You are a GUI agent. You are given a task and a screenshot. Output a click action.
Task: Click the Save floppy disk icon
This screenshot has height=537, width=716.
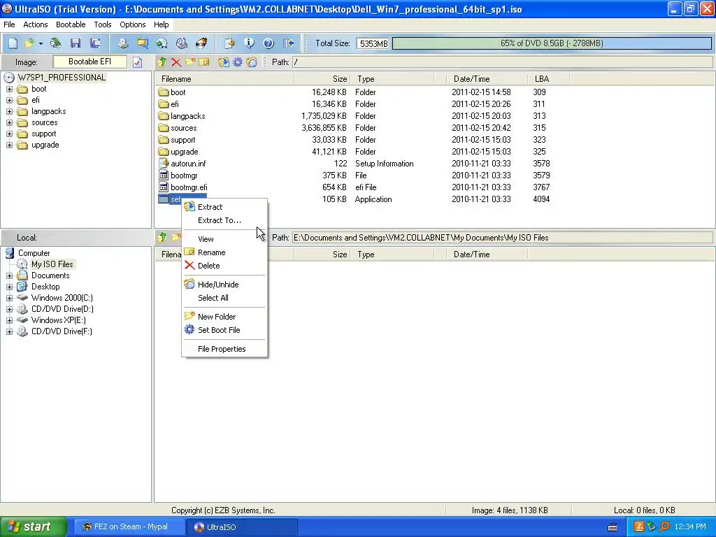coord(76,43)
